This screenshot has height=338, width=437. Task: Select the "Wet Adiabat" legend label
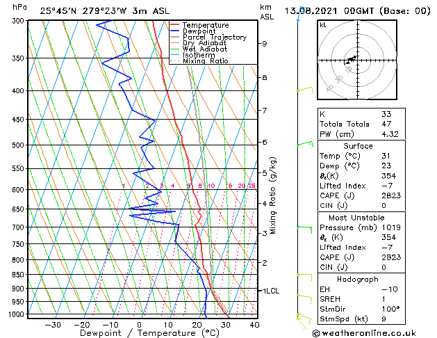[x=205, y=49]
